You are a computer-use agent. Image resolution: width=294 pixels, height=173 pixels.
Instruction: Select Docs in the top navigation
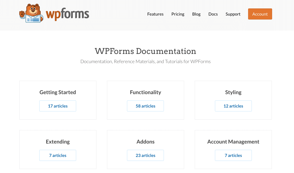point(213,14)
